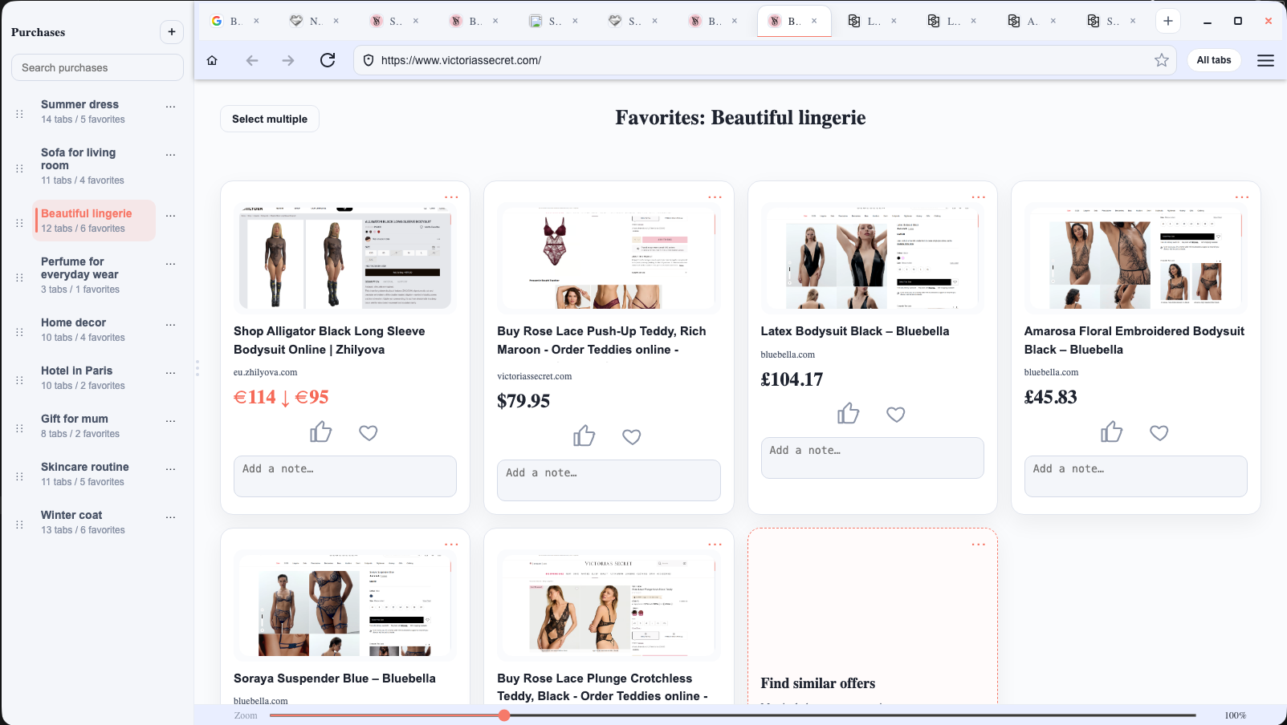Like the Amarosa Floral Embroidered Bodysuit
The image size is (1287, 725).
[x=1112, y=432]
